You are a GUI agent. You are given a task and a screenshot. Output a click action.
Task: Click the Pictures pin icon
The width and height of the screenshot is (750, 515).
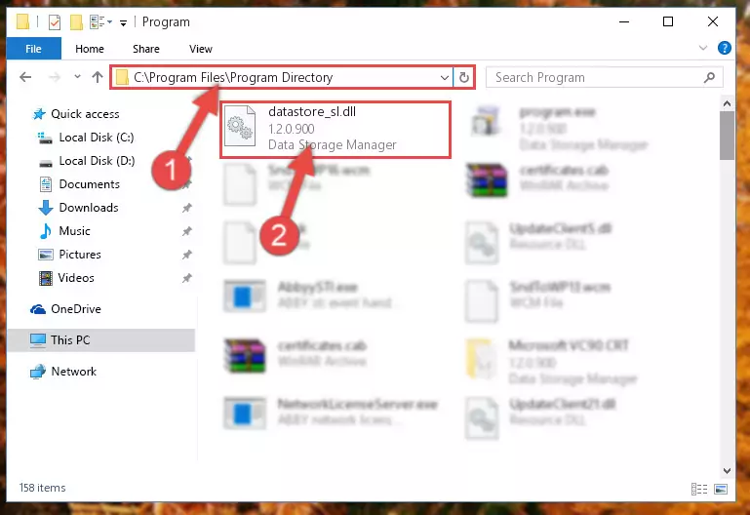(x=186, y=255)
